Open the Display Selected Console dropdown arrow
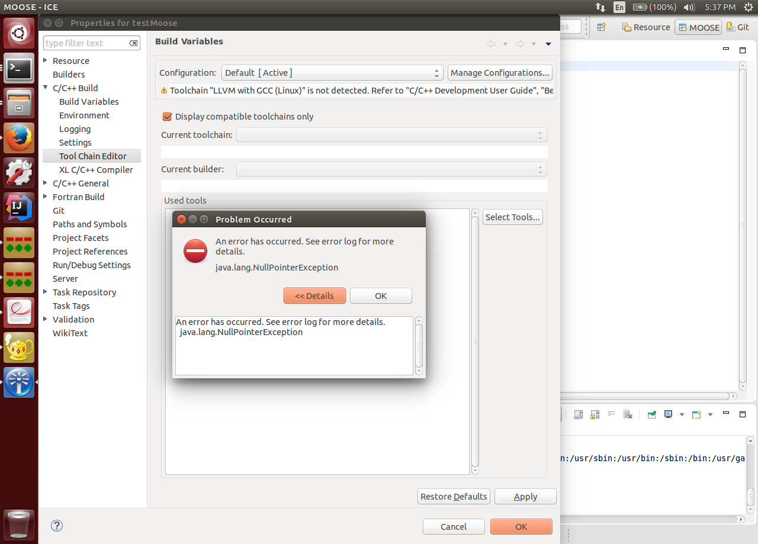 pyautogui.click(x=682, y=414)
